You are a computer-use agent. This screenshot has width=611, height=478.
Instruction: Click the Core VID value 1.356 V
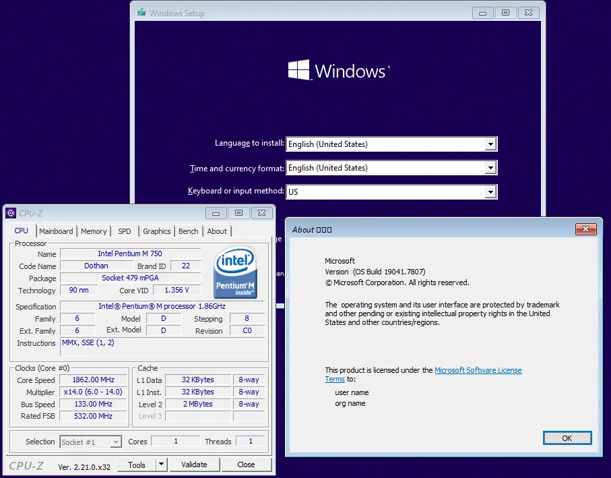176,290
